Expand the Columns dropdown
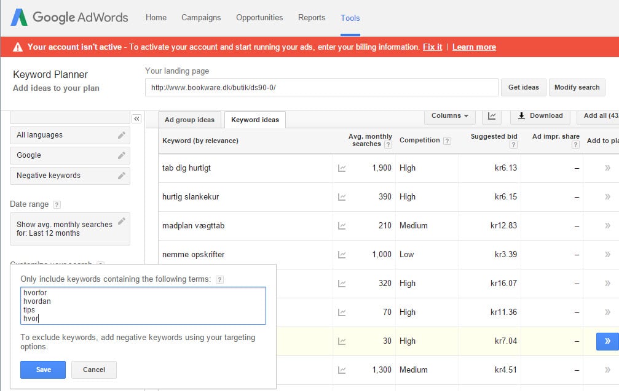 click(x=449, y=115)
